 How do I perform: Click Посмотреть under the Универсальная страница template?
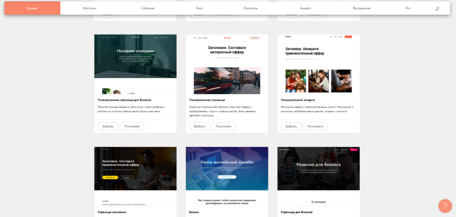[x=224, y=126]
